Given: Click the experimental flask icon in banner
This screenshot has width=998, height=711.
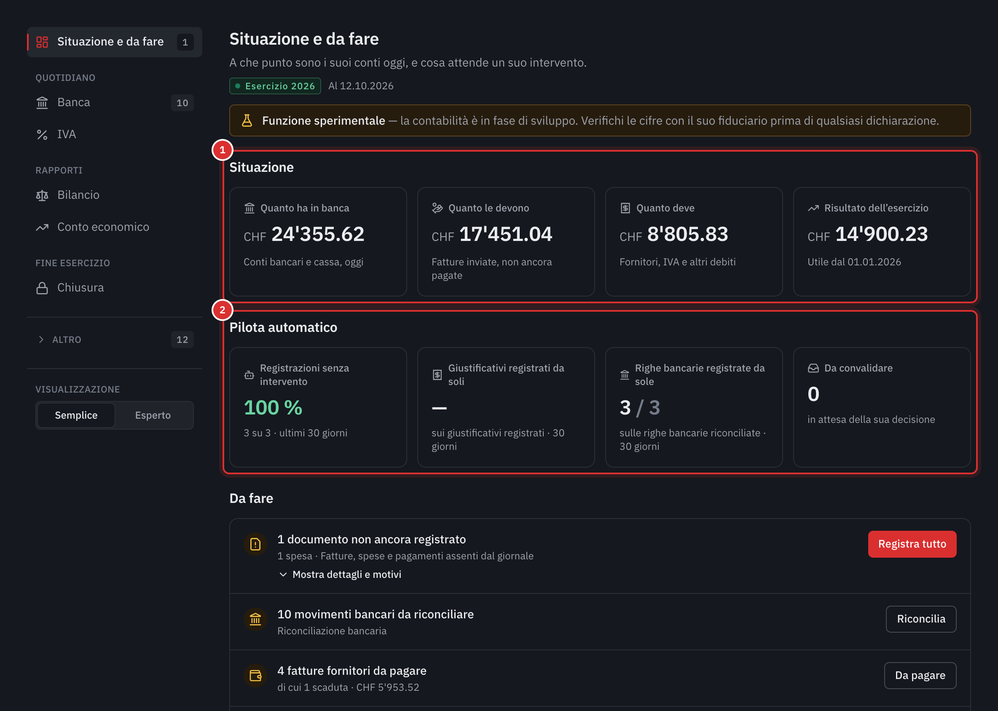Looking at the screenshot, I should [247, 120].
